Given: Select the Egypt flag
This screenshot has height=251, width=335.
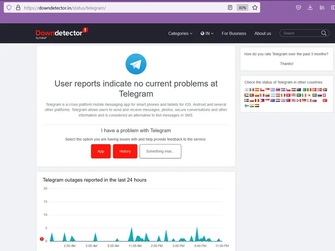Looking at the screenshot, I should 257,106.
